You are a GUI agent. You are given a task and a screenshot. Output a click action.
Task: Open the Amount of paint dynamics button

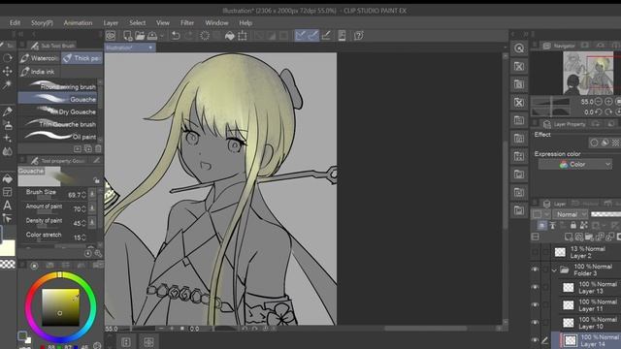pyautogui.click(x=92, y=208)
